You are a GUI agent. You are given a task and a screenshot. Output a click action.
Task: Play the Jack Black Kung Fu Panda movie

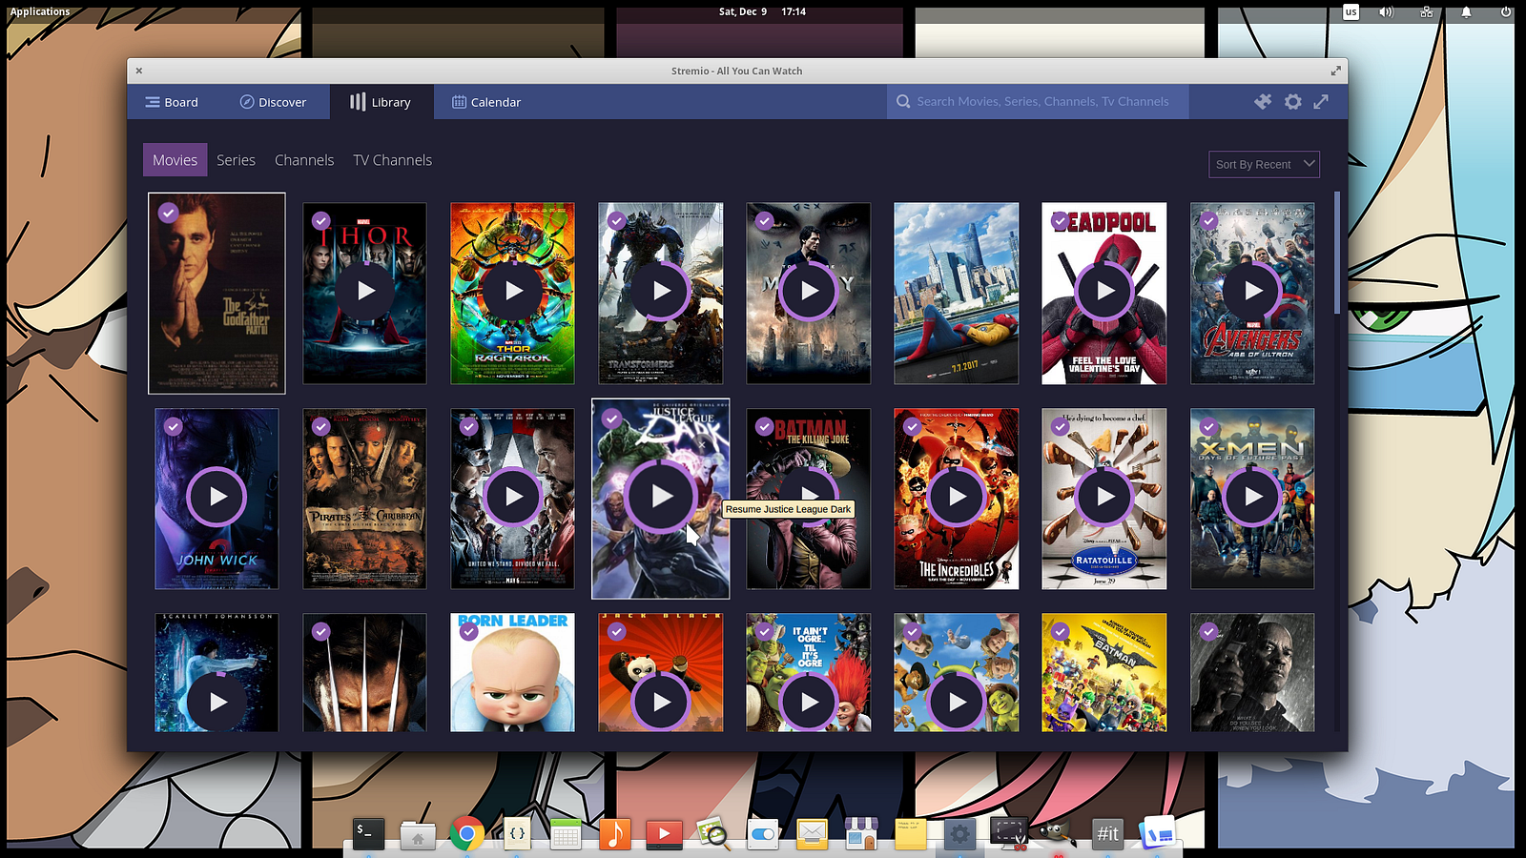(661, 702)
